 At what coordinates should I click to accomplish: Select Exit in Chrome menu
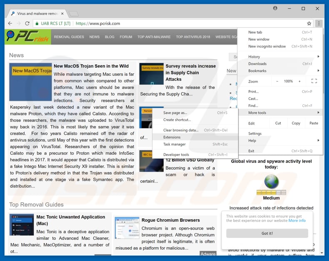(x=280, y=151)
